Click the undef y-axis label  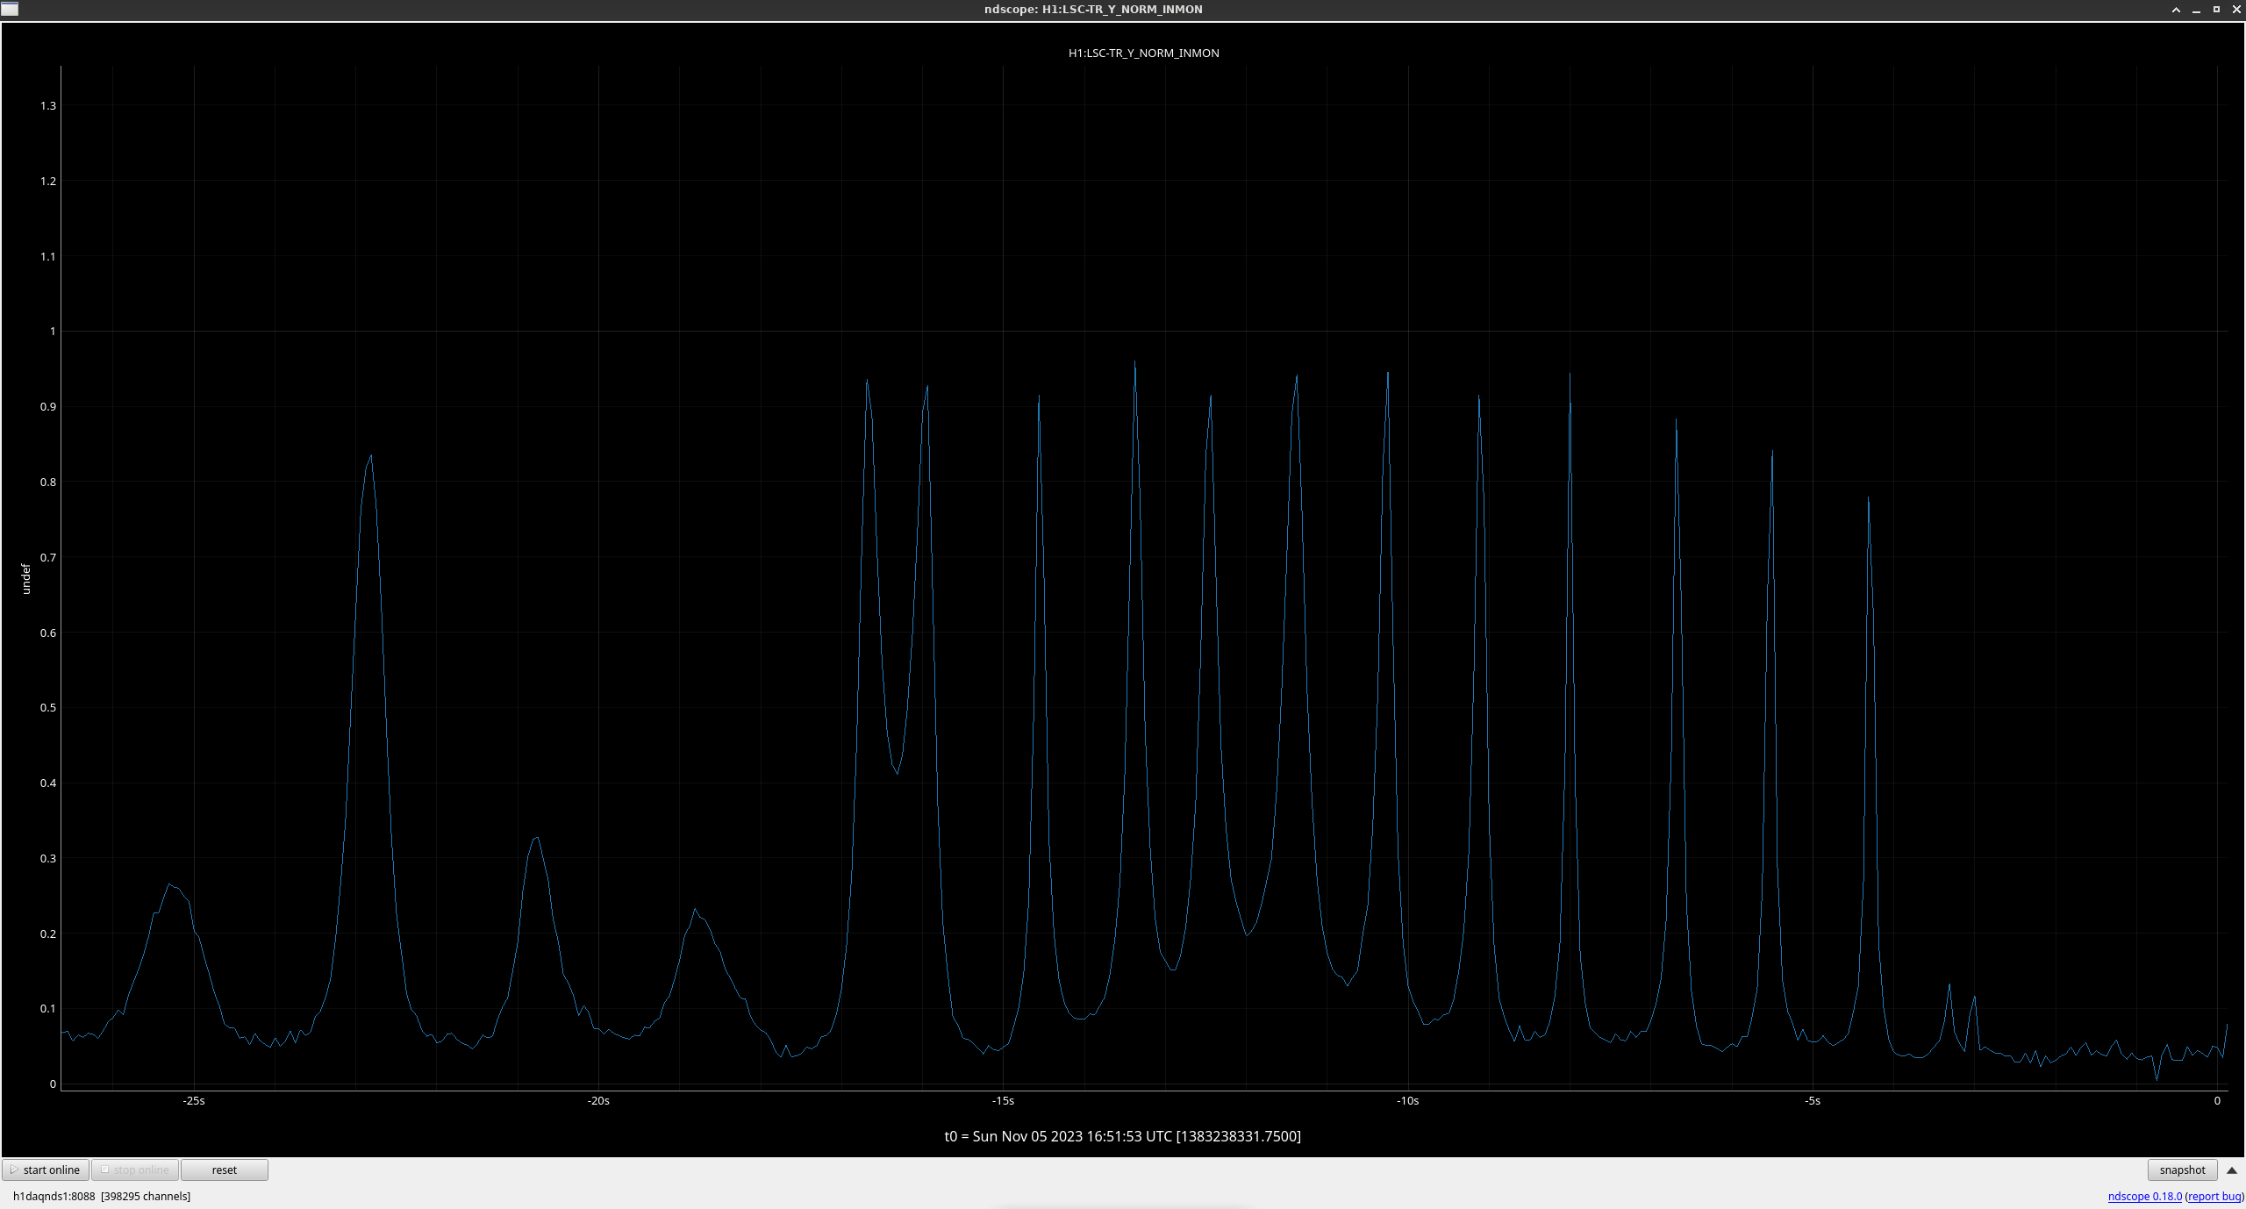25,579
